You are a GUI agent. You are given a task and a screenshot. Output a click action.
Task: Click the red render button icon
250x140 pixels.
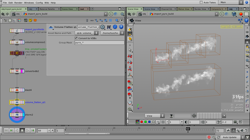pyautogui.click(x=241, y=14)
